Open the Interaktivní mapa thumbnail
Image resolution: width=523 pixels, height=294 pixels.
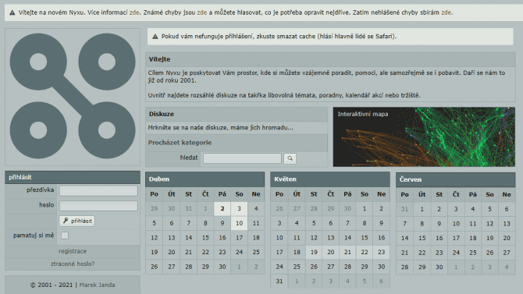424,137
